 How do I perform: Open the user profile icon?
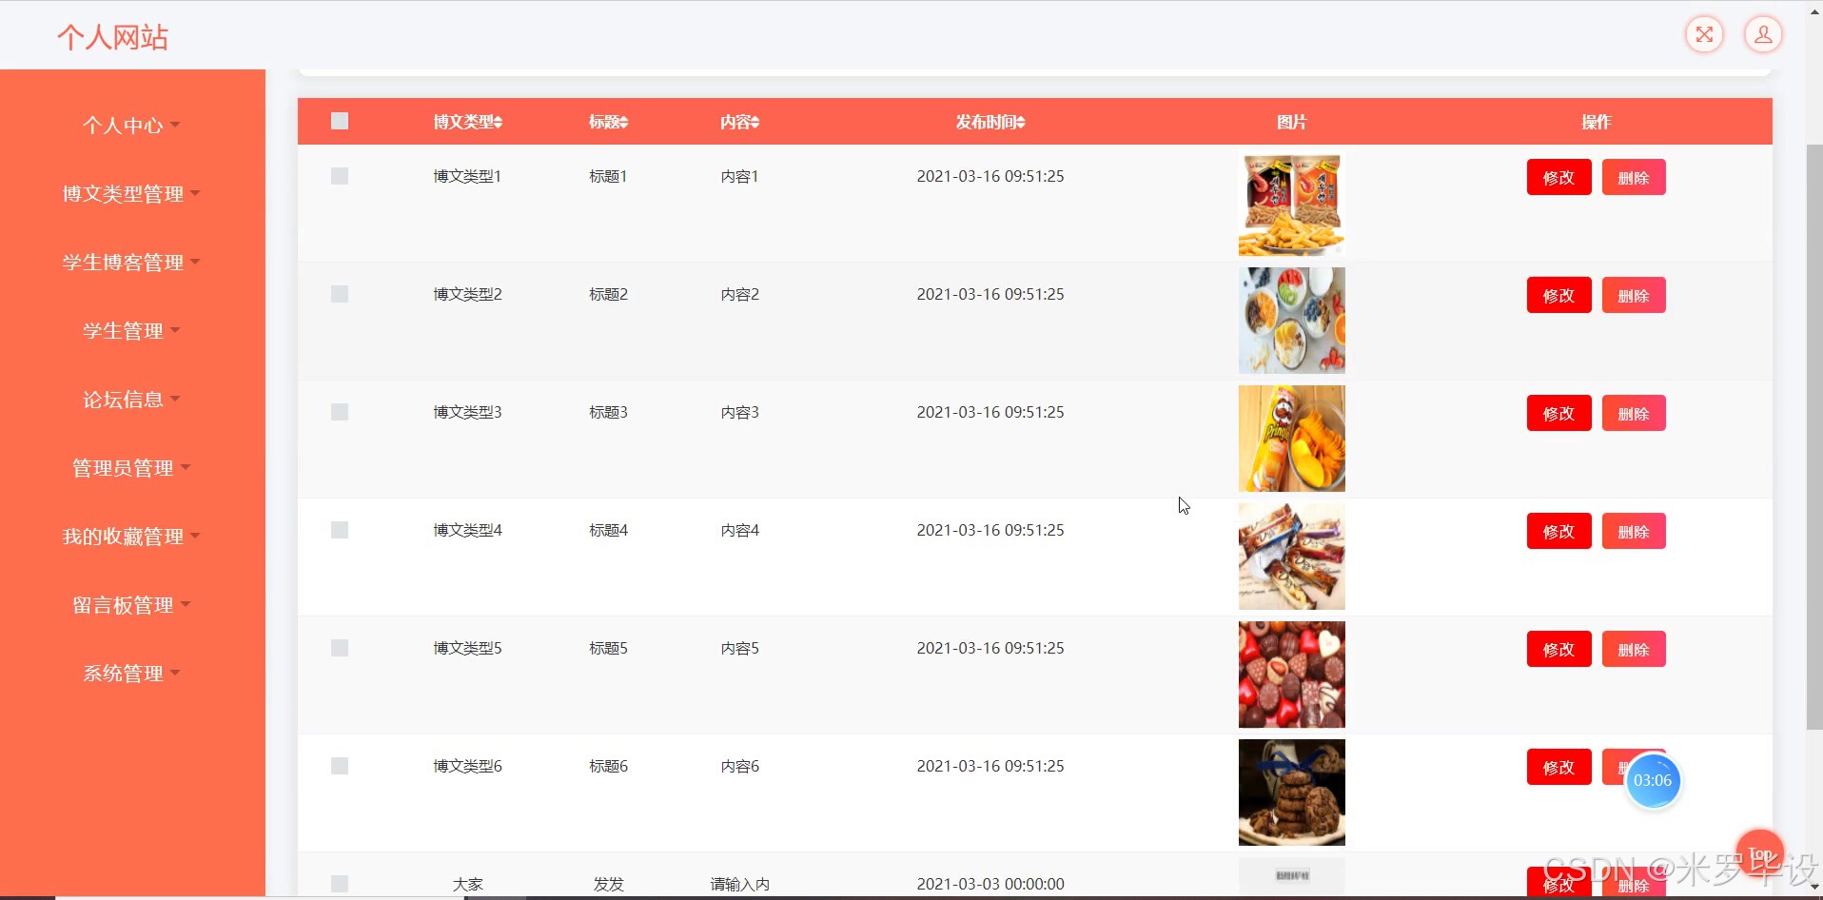coord(1763,35)
